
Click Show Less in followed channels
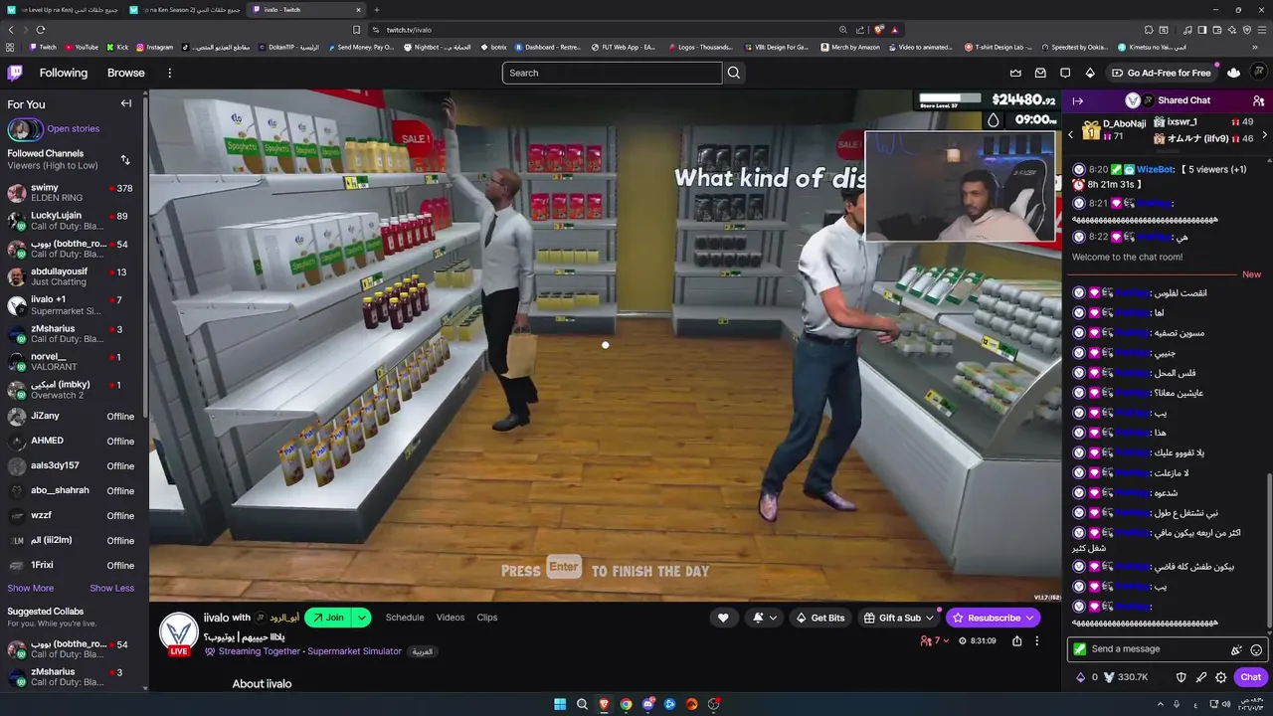pos(111,588)
